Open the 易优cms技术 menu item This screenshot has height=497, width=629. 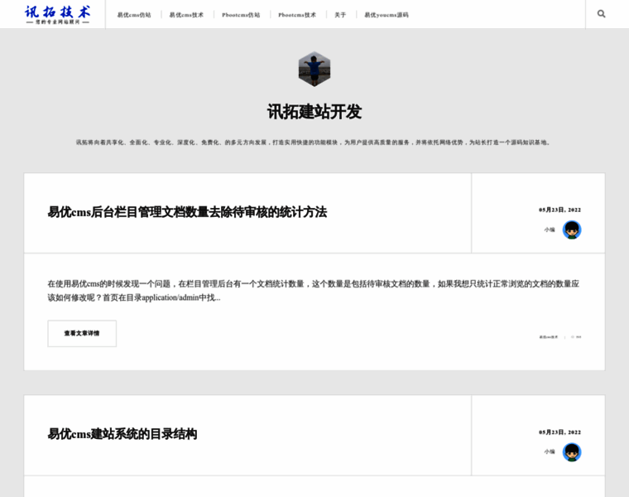pos(186,15)
